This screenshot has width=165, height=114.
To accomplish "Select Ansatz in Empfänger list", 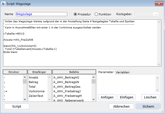I will tap(33, 77).
